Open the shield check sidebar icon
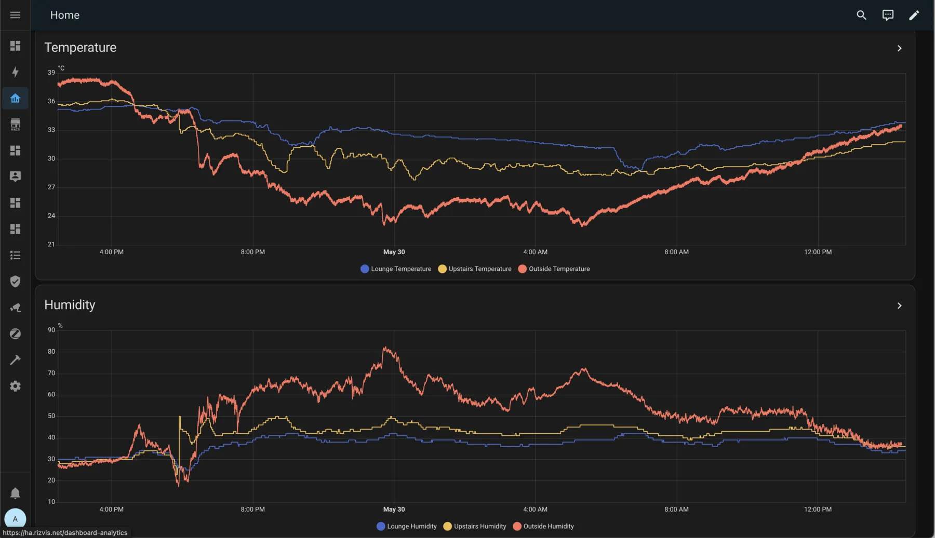 [x=15, y=281]
